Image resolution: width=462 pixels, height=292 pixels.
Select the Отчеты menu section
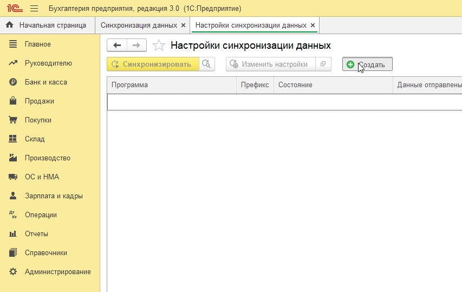[36, 234]
